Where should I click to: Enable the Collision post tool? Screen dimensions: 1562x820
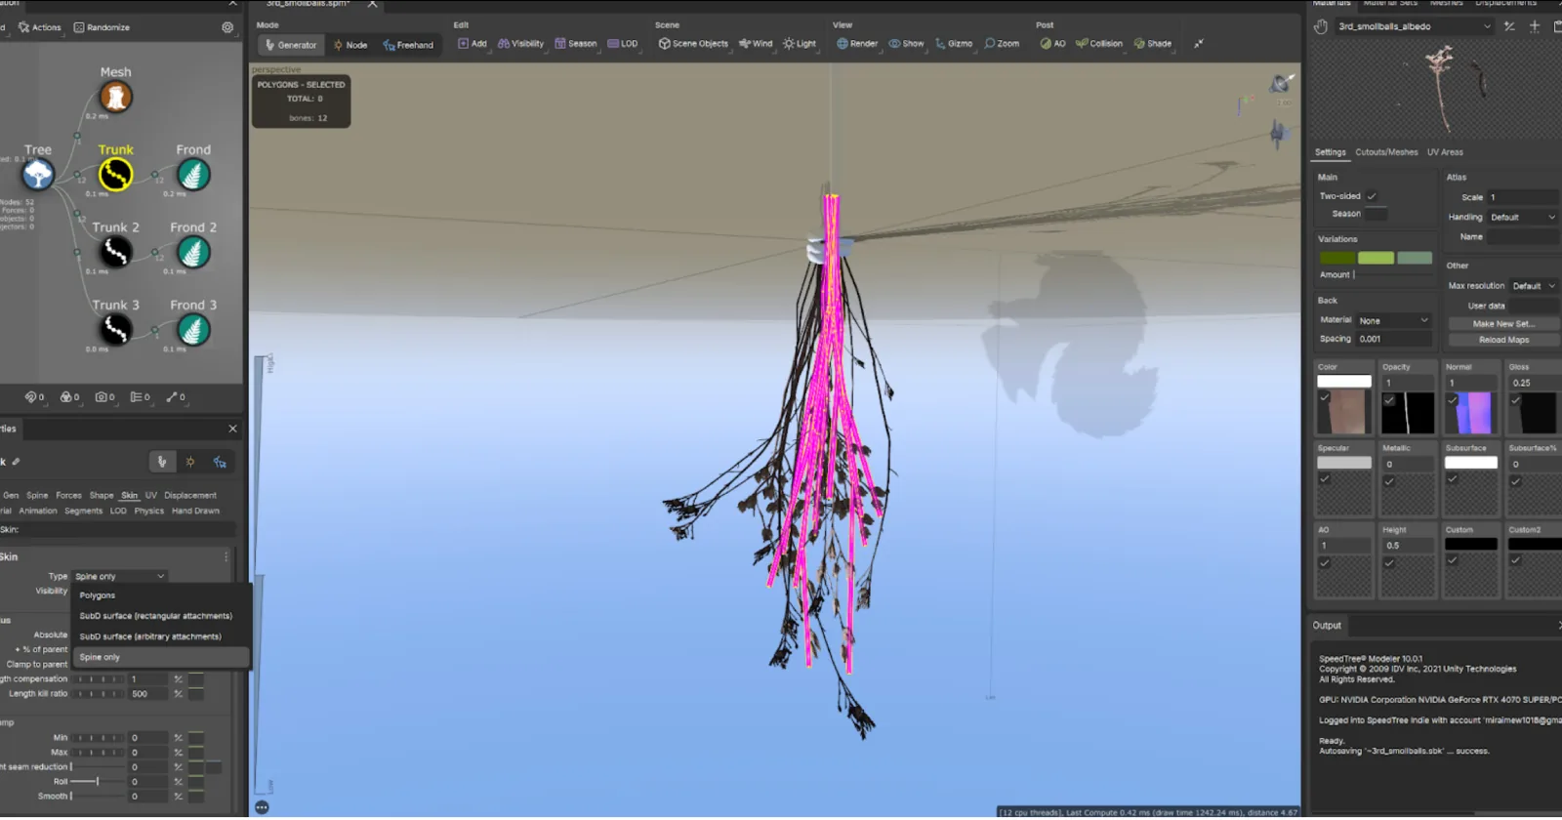(1099, 44)
